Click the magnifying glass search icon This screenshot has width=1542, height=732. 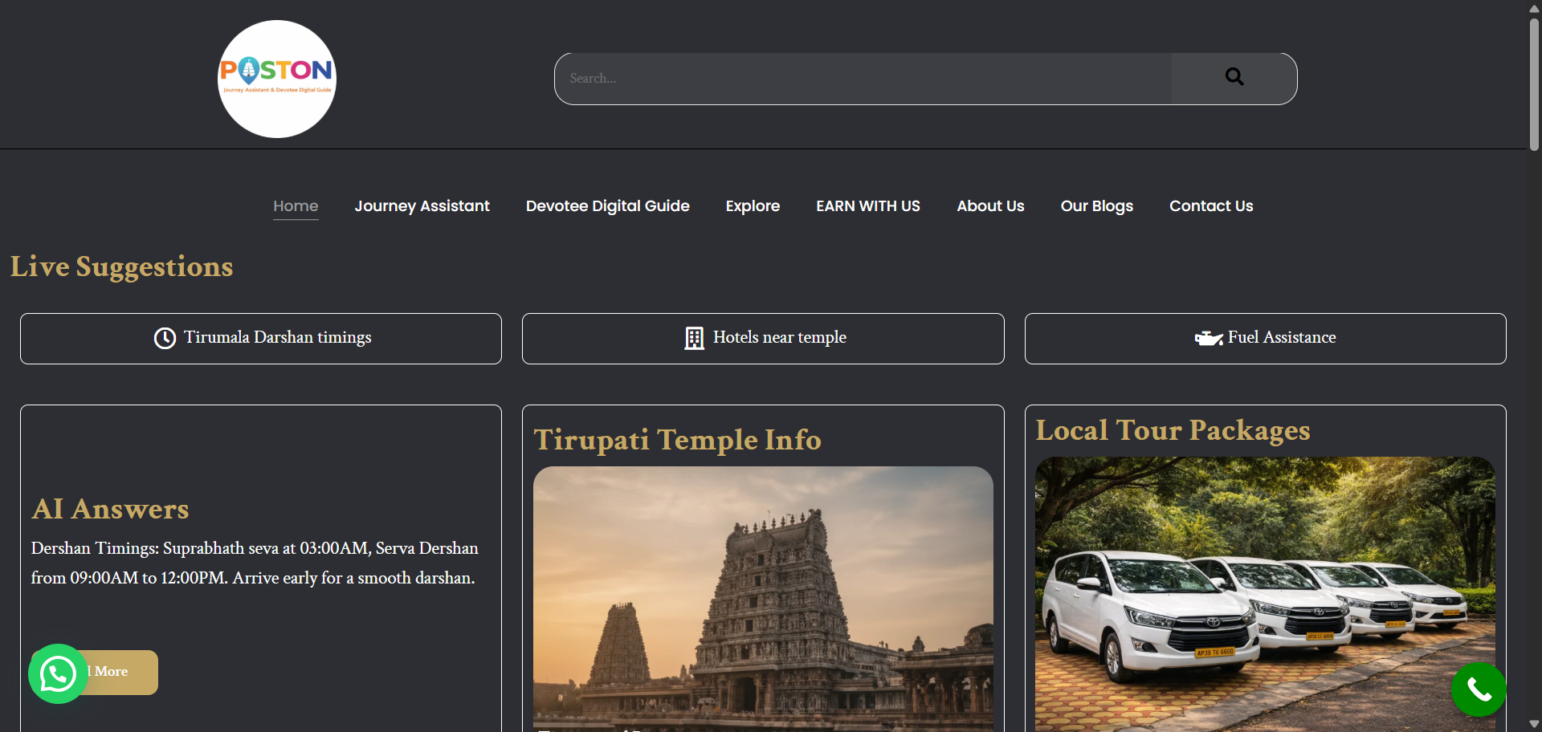1234,77
